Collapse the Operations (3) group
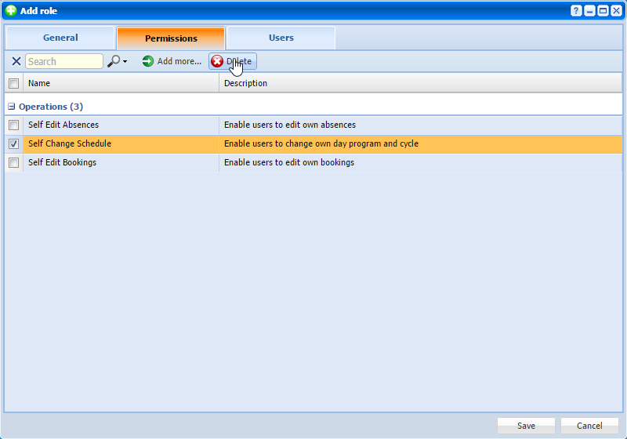The width and height of the screenshot is (627, 439). (12, 107)
